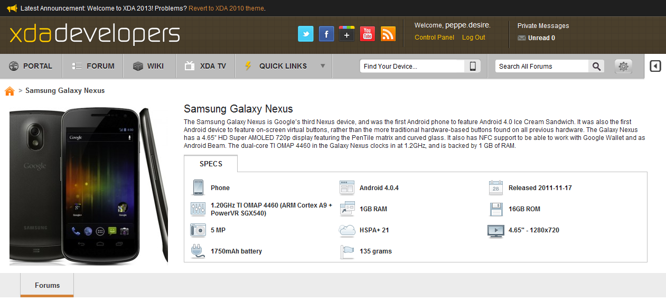Click the 16GB ROM floppy icon
Viewport: 666px width, 301px height.
tap(496, 209)
